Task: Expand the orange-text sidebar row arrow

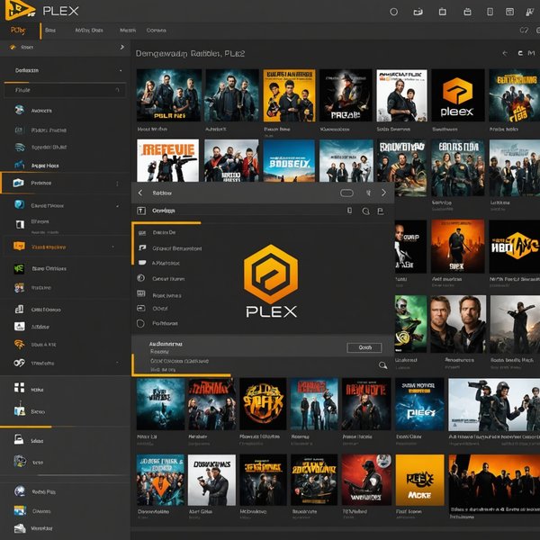Action: [113, 247]
